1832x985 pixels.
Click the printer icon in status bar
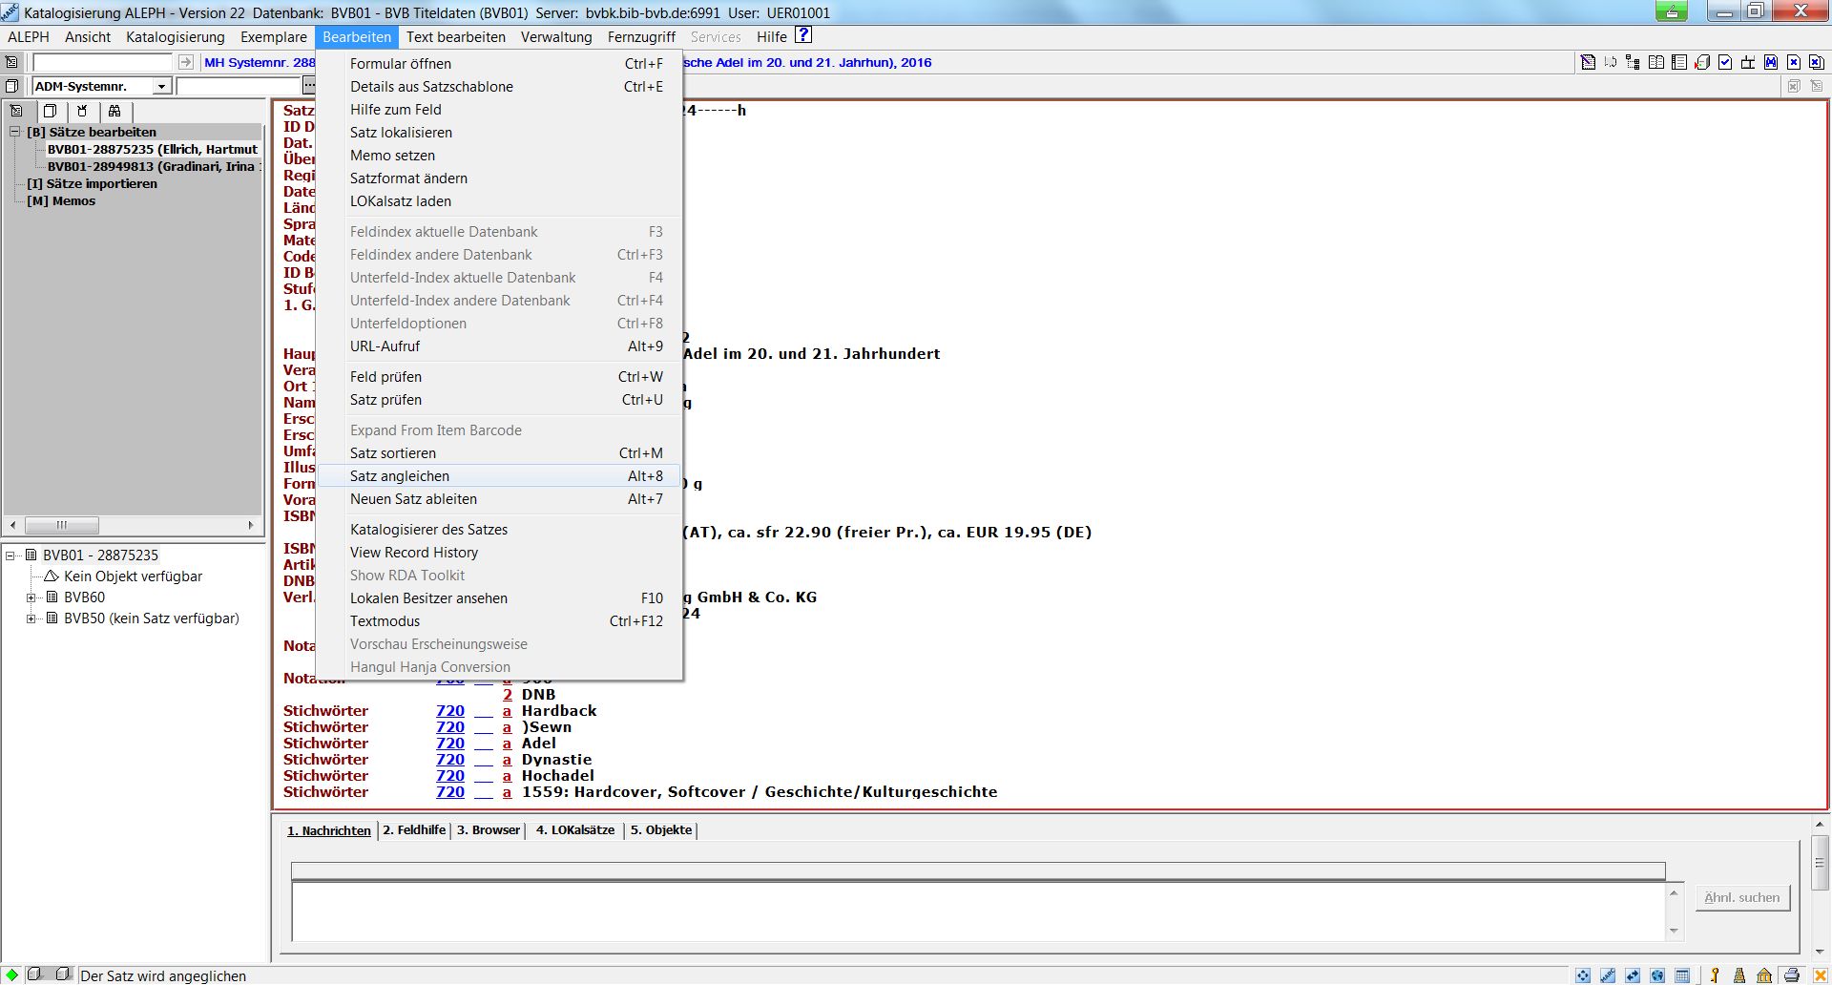(1792, 975)
